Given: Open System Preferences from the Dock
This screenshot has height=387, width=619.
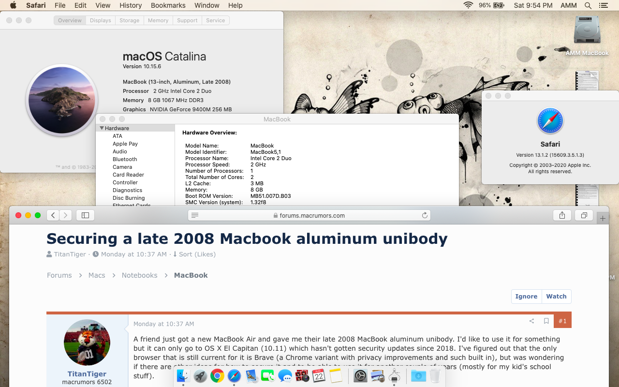Looking at the screenshot, I should tap(360, 375).
